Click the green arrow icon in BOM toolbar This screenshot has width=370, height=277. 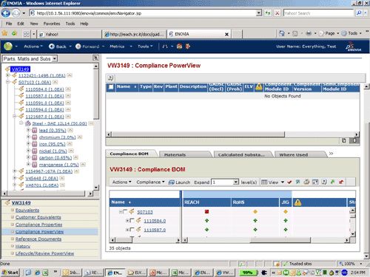coord(332,182)
